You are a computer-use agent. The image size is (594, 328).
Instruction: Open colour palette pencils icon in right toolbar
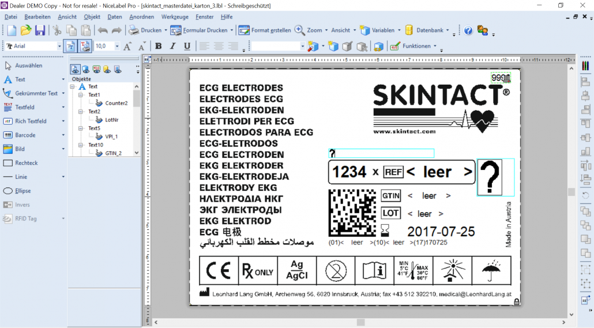[586, 66]
